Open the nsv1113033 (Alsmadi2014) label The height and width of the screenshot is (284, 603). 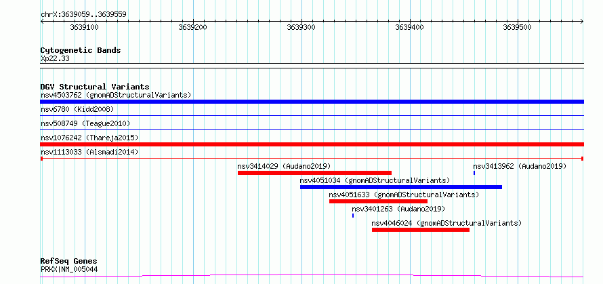pyautogui.click(x=89, y=152)
